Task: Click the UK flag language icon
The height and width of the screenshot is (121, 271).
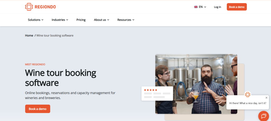Action: [196, 7]
